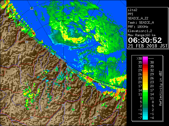Select the '21 FEB 2018 JST' date

coord(148,46)
